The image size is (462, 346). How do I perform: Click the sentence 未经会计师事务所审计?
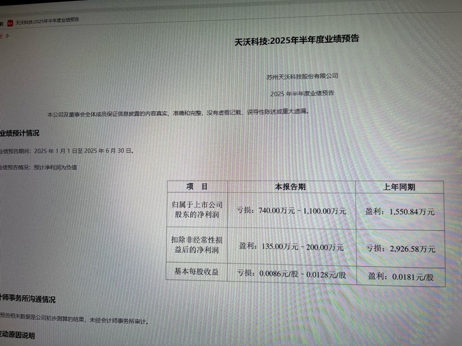click(x=119, y=321)
